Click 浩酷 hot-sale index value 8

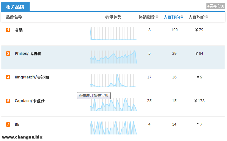[x=149, y=30]
